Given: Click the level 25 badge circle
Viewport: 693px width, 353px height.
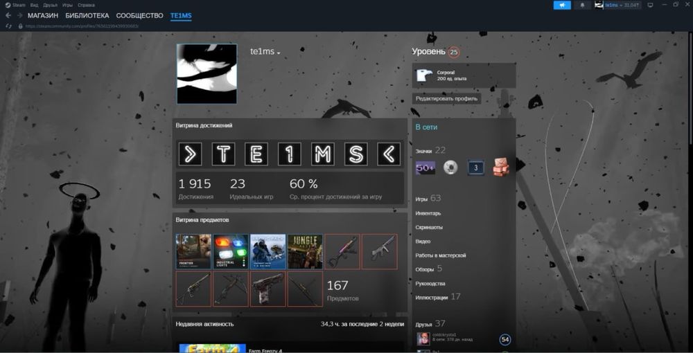Looking at the screenshot, I should pyautogui.click(x=453, y=52).
